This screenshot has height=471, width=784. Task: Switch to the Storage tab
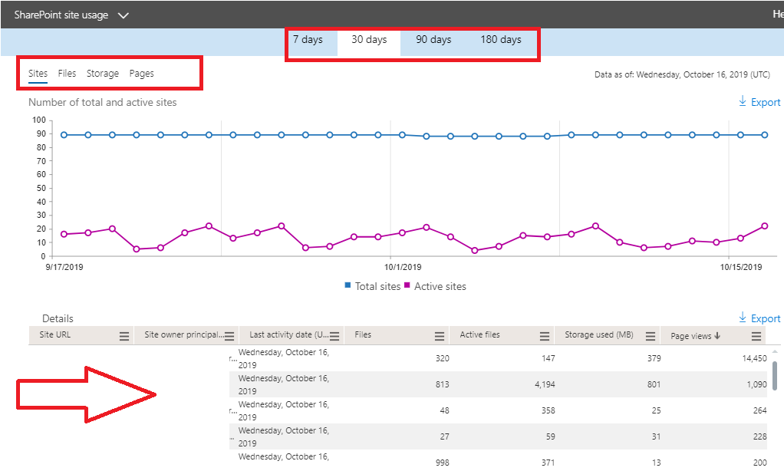coord(102,73)
